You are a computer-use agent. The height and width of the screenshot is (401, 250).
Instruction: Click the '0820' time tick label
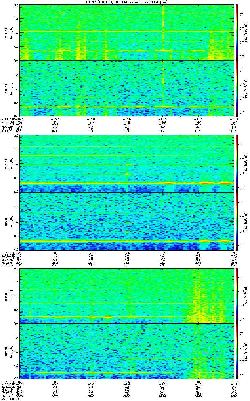point(55,396)
